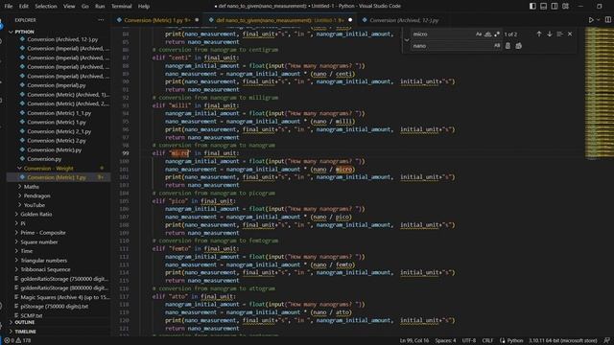Toggle Use Regular Expression in find widget
Image resolution: width=614 pixels, height=345 pixels.
point(497,34)
